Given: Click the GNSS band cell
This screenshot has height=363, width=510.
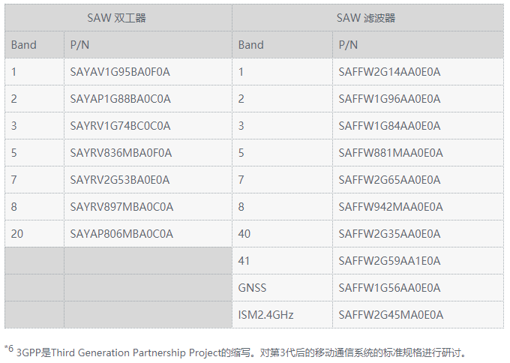Looking at the screenshot, I should point(252,288).
